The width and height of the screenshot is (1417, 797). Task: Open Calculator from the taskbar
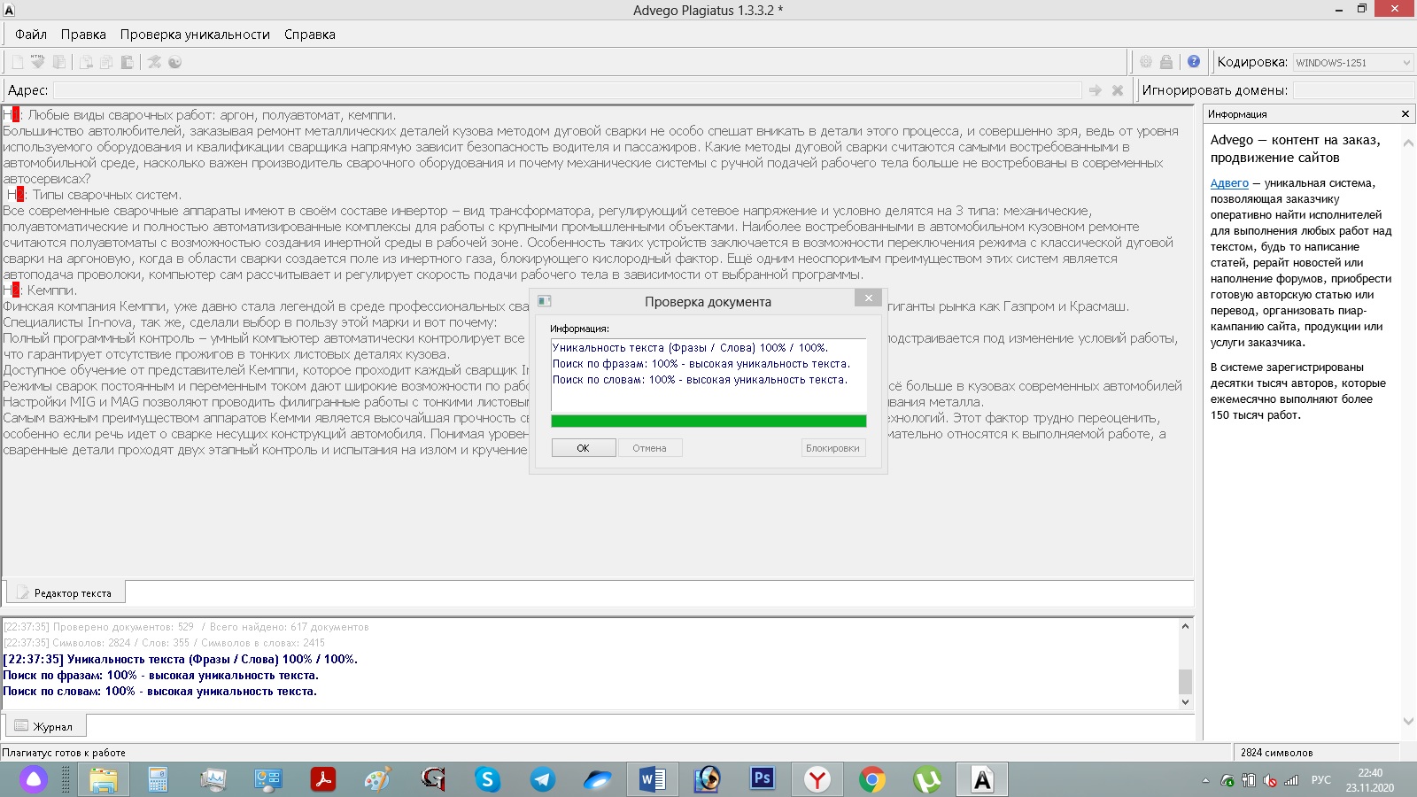tap(159, 779)
